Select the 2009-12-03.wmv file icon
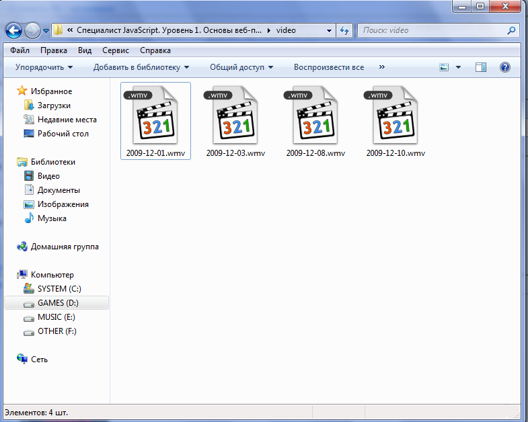Viewport: 528px width, 422px height. 235,115
